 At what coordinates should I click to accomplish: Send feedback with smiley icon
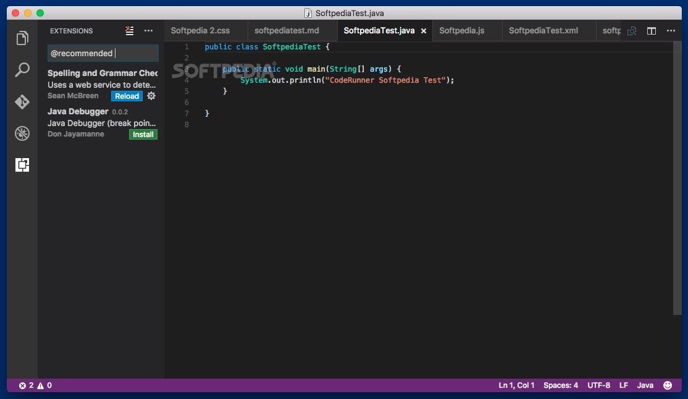pos(668,385)
